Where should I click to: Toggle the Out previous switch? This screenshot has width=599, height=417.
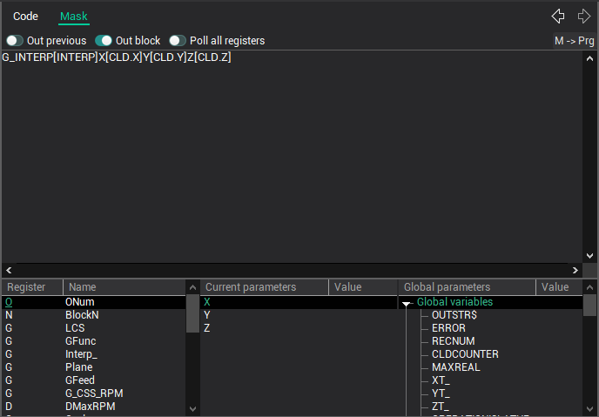pyautogui.click(x=15, y=40)
